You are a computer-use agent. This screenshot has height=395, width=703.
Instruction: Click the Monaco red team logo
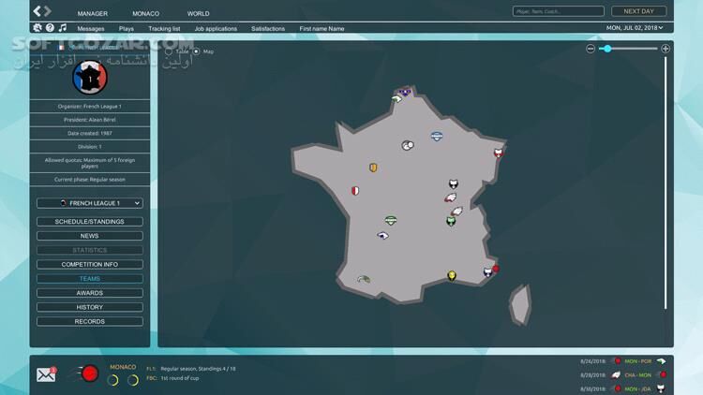(x=90, y=374)
